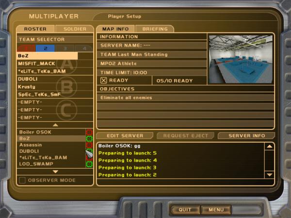Click the TEAM SELECTOR header
The image size is (291, 218).
coord(55,39)
